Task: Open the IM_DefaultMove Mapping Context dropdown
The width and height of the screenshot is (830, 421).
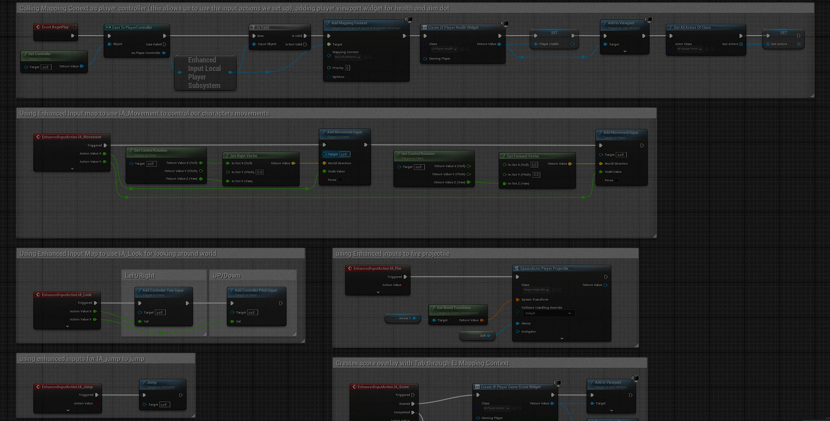Action: (x=347, y=57)
